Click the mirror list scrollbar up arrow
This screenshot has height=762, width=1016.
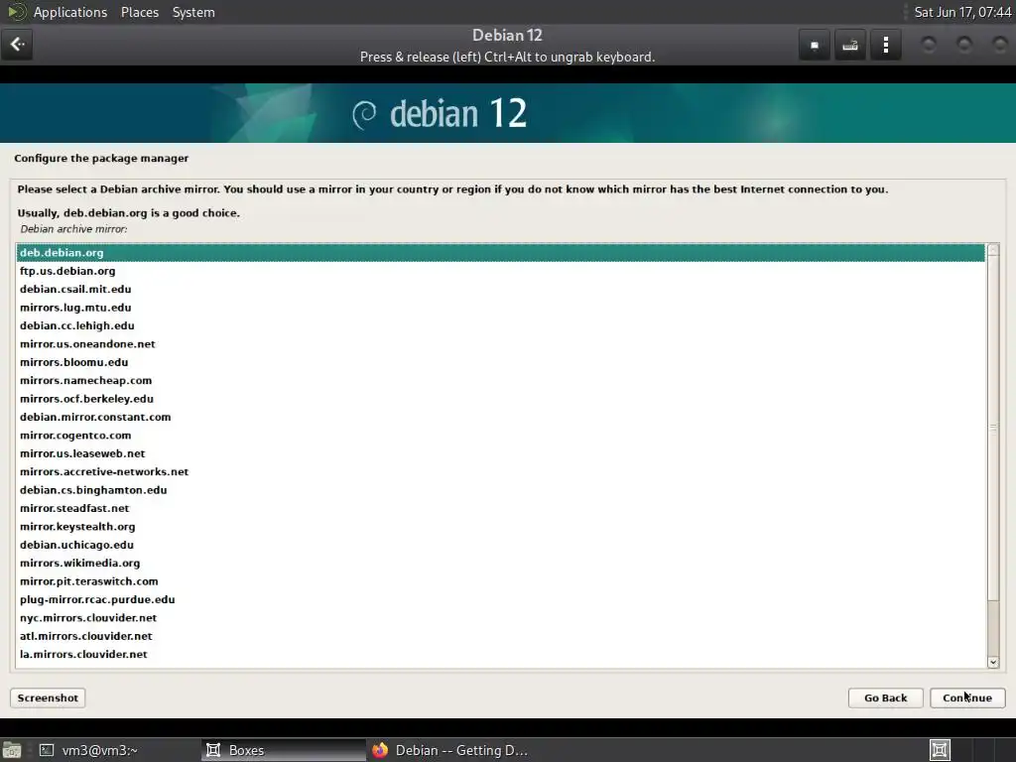(x=992, y=249)
